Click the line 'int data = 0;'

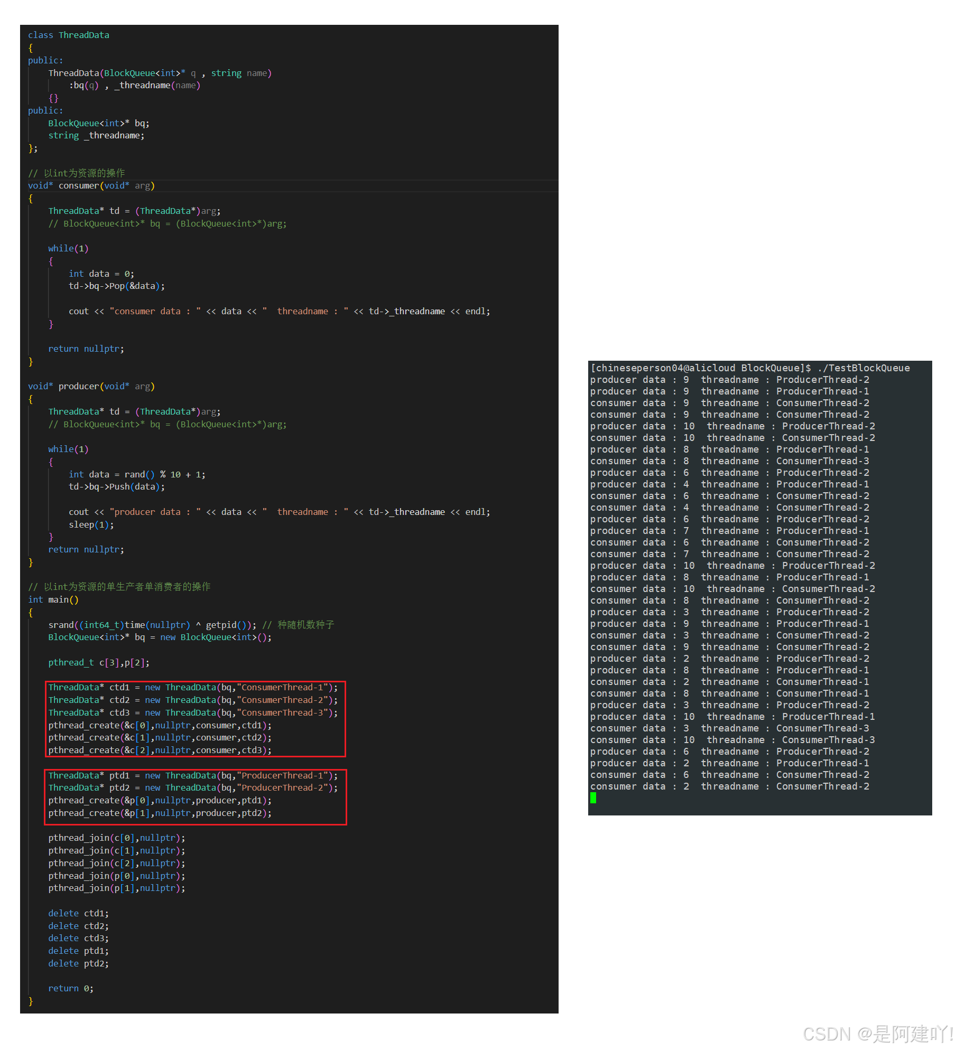101,274
